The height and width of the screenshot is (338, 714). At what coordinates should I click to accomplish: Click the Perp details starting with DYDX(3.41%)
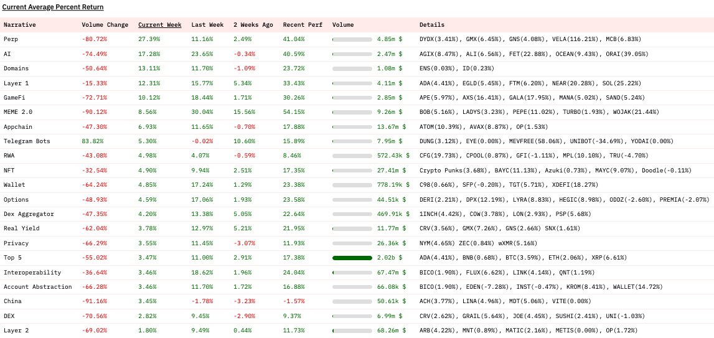coord(530,39)
